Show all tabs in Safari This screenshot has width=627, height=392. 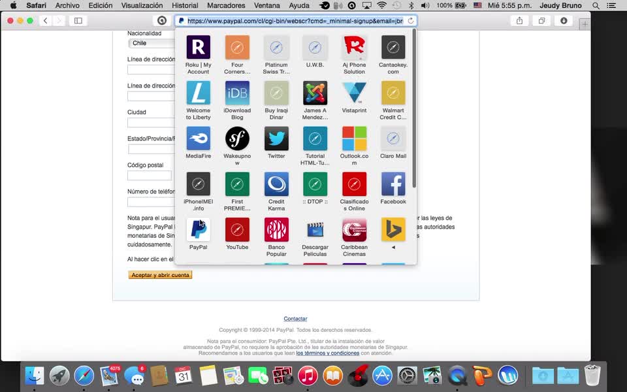pyautogui.click(x=541, y=21)
